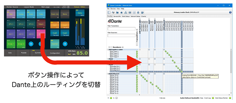Screen dimensions: 236x103
Task: Click the device view icon in toolbar
Action: 130,13
